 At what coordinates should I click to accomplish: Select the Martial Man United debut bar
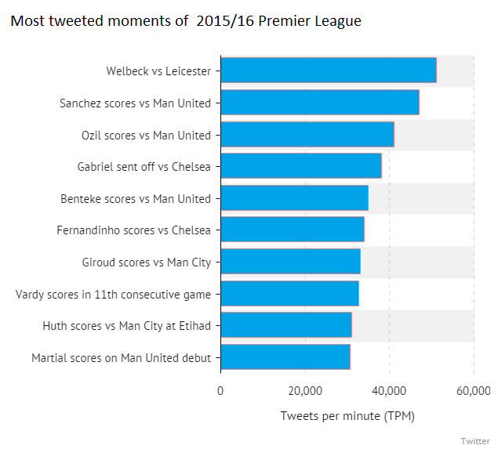tap(285, 357)
